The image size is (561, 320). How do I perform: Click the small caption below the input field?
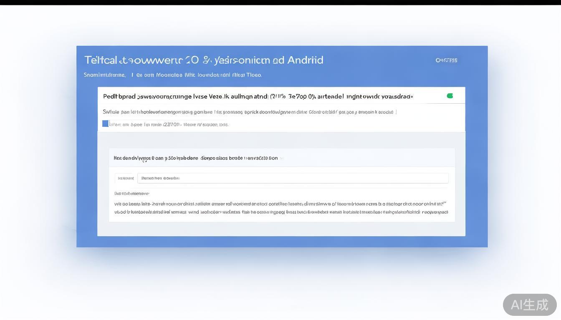pyautogui.click(x=131, y=194)
